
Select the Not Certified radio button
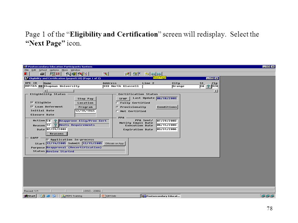click(x=117, y=111)
